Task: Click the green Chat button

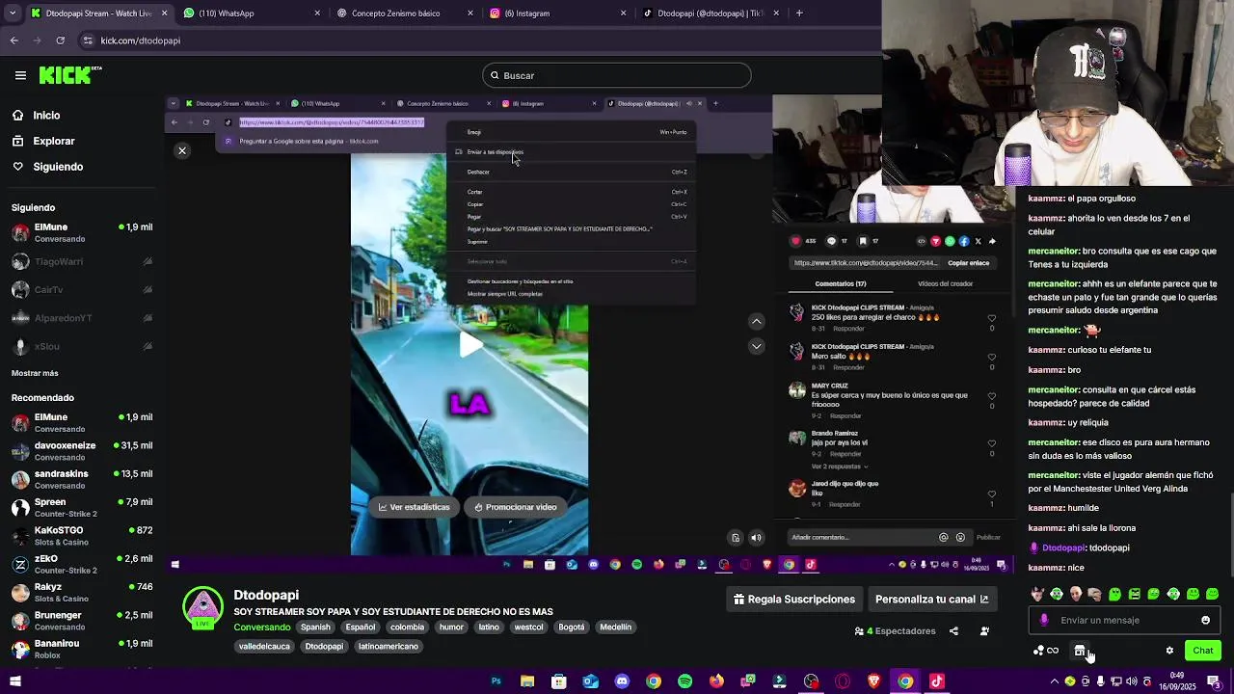Action: [1202, 651]
